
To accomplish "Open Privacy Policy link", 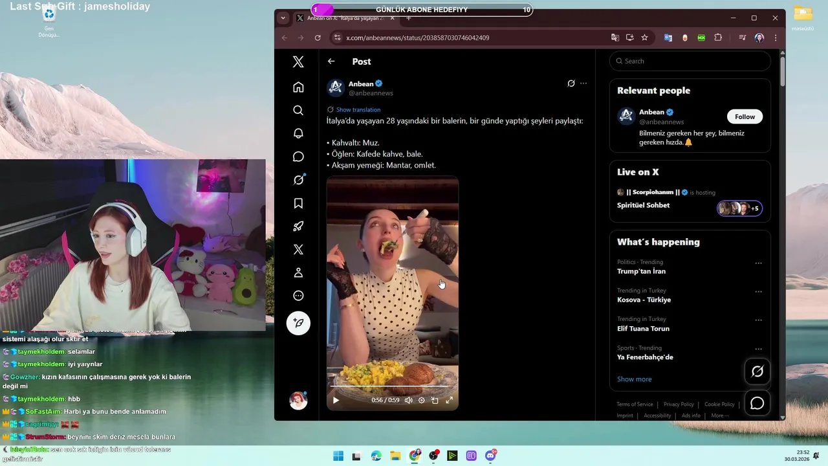I will tap(679, 405).
